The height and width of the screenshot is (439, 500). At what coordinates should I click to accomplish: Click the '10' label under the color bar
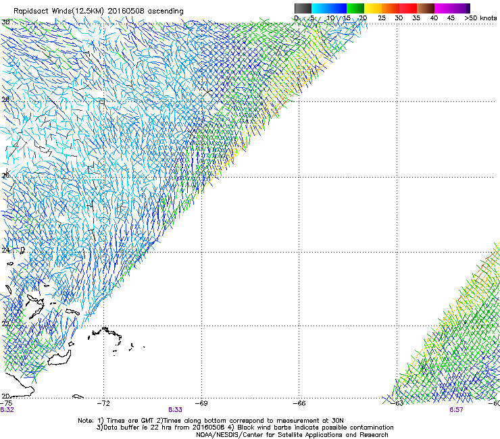[x=330, y=18]
